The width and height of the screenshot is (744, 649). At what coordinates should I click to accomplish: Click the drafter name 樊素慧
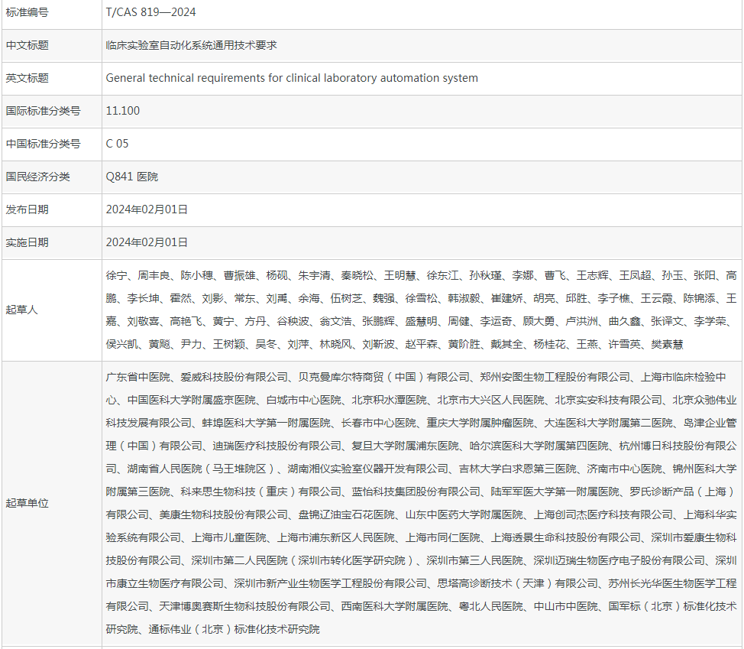click(x=667, y=345)
